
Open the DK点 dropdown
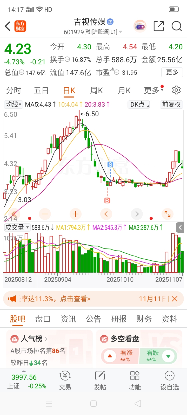[139, 105]
